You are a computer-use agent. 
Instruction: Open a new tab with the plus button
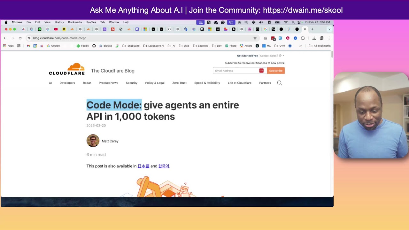(x=312, y=29)
